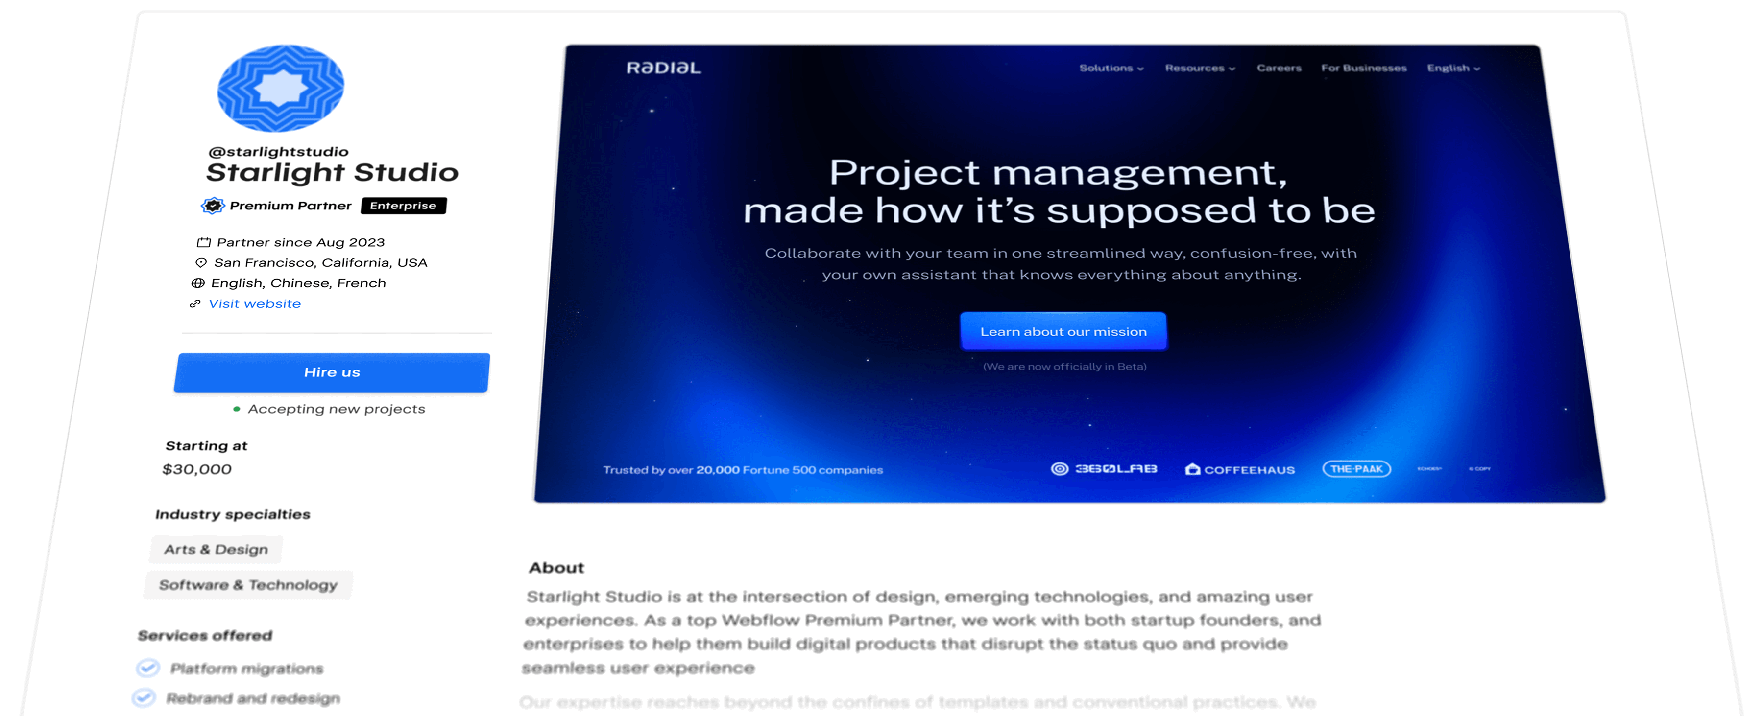Click the 360LAB logo in trusted row
1763x716 pixels.
point(1103,469)
